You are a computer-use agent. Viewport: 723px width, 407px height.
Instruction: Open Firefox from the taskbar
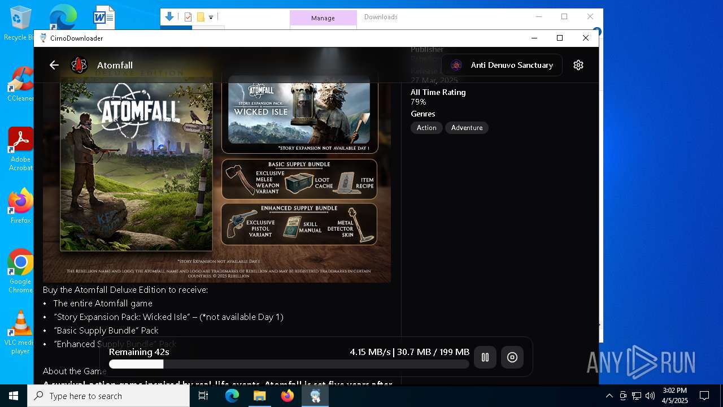click(288, 396)
